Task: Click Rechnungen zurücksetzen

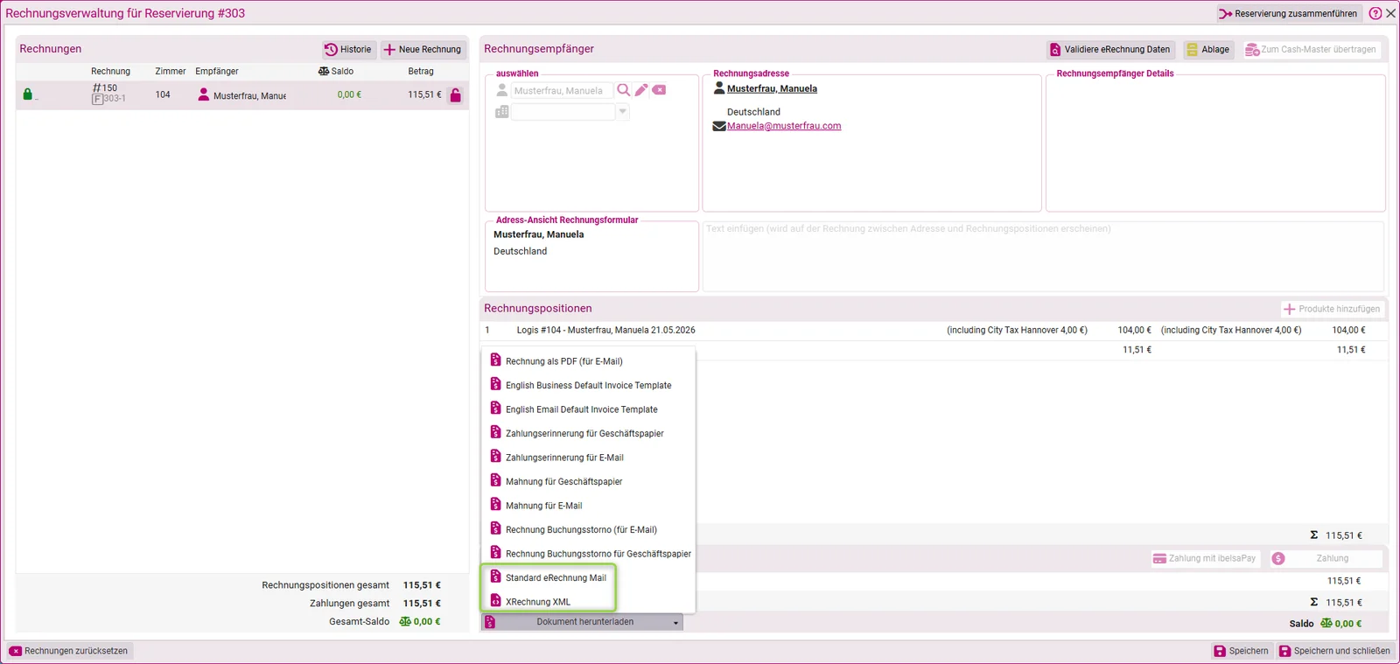Action: pyautogui.click(x=69, y=651)
